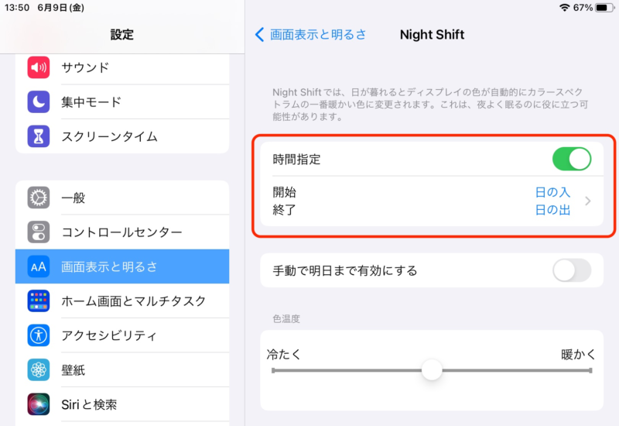The height and width of the screenshot is (426, 619).
Task: Tap the Sound (サウンド) speaker icon
Action: (x=39, y=67)
